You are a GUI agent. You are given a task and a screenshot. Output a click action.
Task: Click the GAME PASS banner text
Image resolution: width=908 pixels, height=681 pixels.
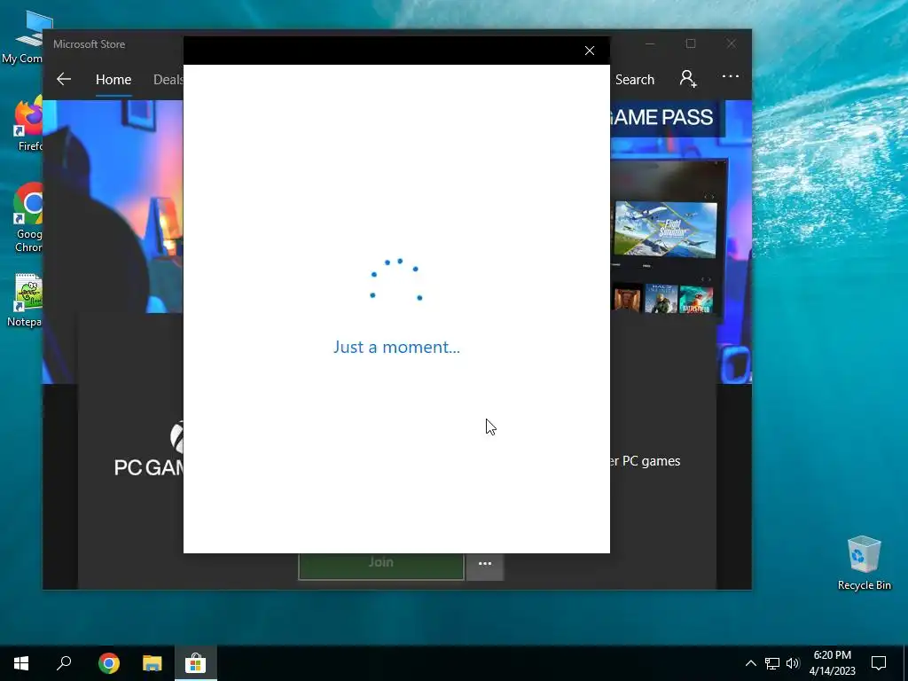(x=662, y=118)
